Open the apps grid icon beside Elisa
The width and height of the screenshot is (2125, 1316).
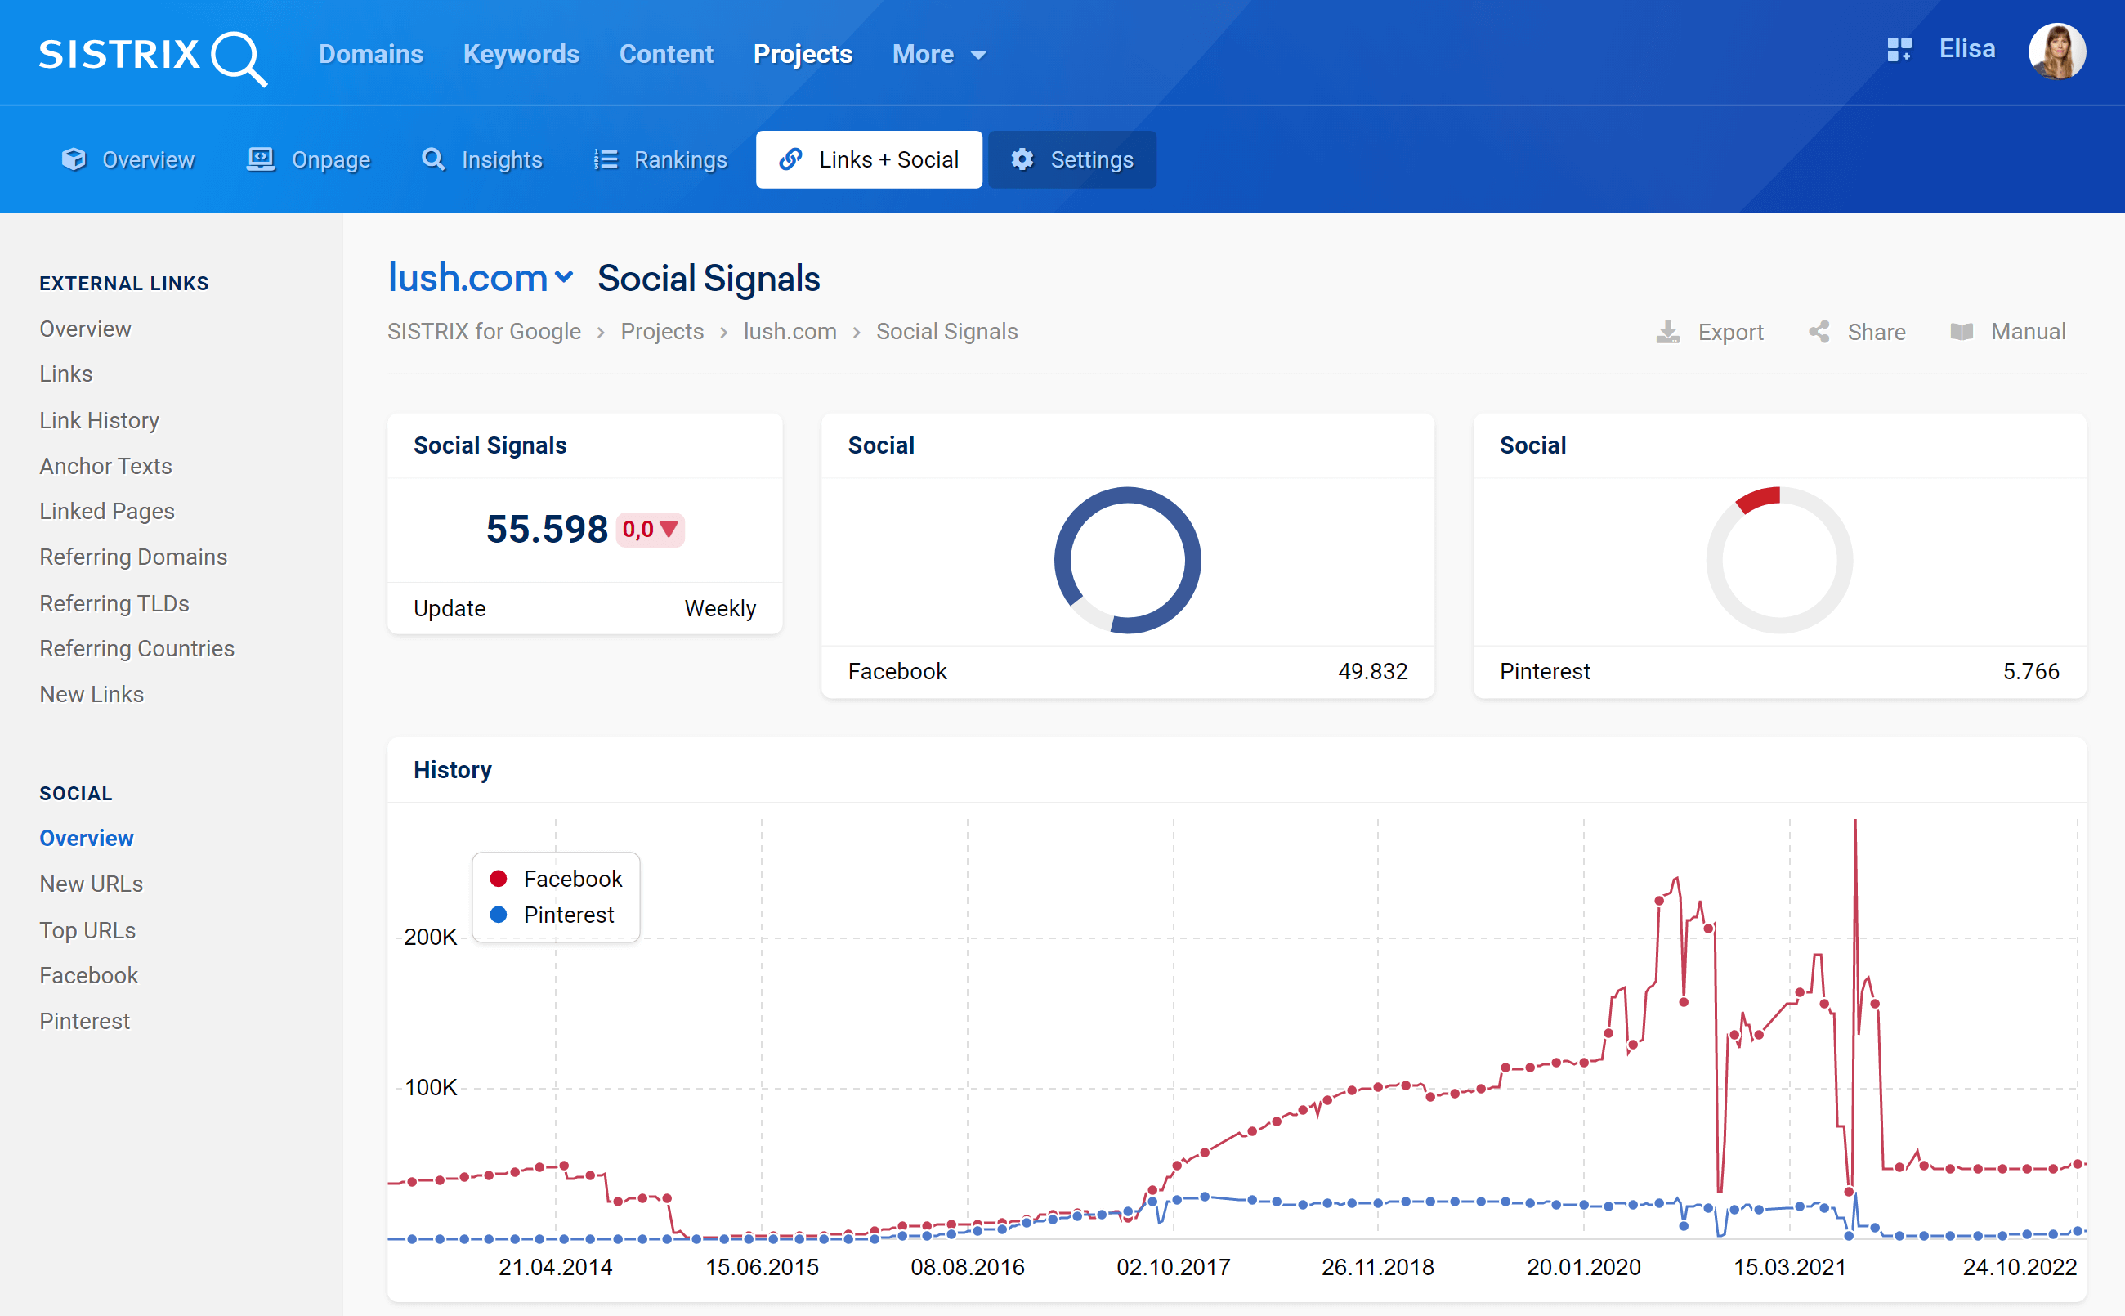click(1899, 50)
